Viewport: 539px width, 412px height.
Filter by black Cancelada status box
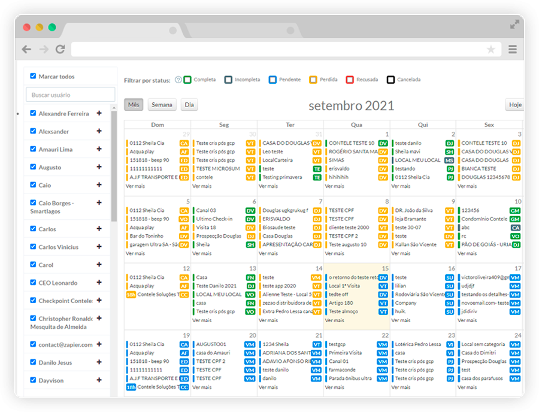tap(390, 80)
